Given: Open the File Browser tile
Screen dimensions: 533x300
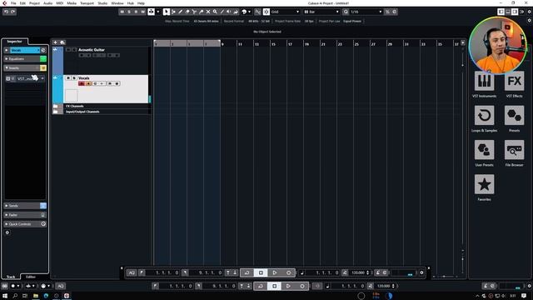Looking at the screenshot, I should pos(514,150).
